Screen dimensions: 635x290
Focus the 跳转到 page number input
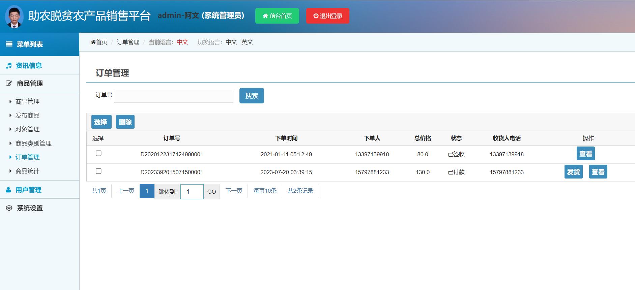coord(192,192)
